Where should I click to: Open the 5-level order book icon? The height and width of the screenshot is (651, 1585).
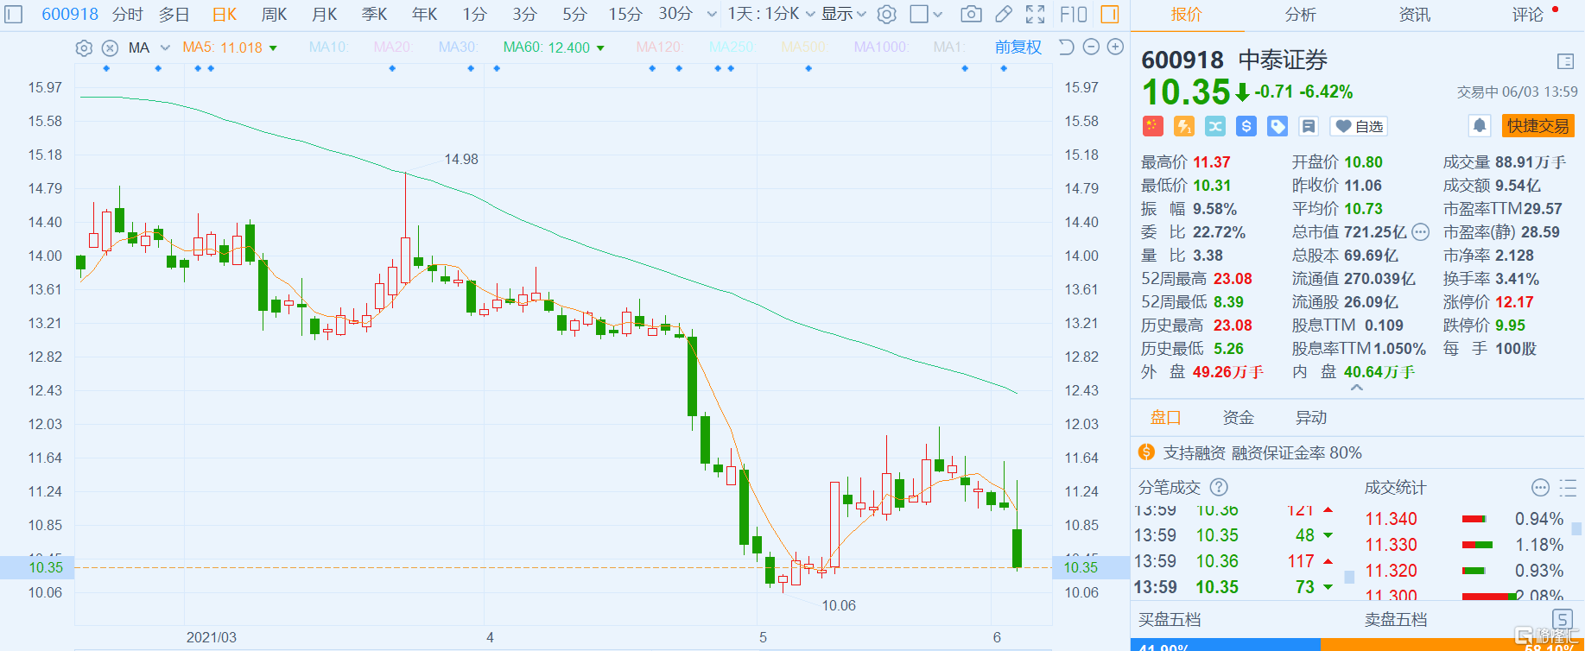coord(1562,618)
